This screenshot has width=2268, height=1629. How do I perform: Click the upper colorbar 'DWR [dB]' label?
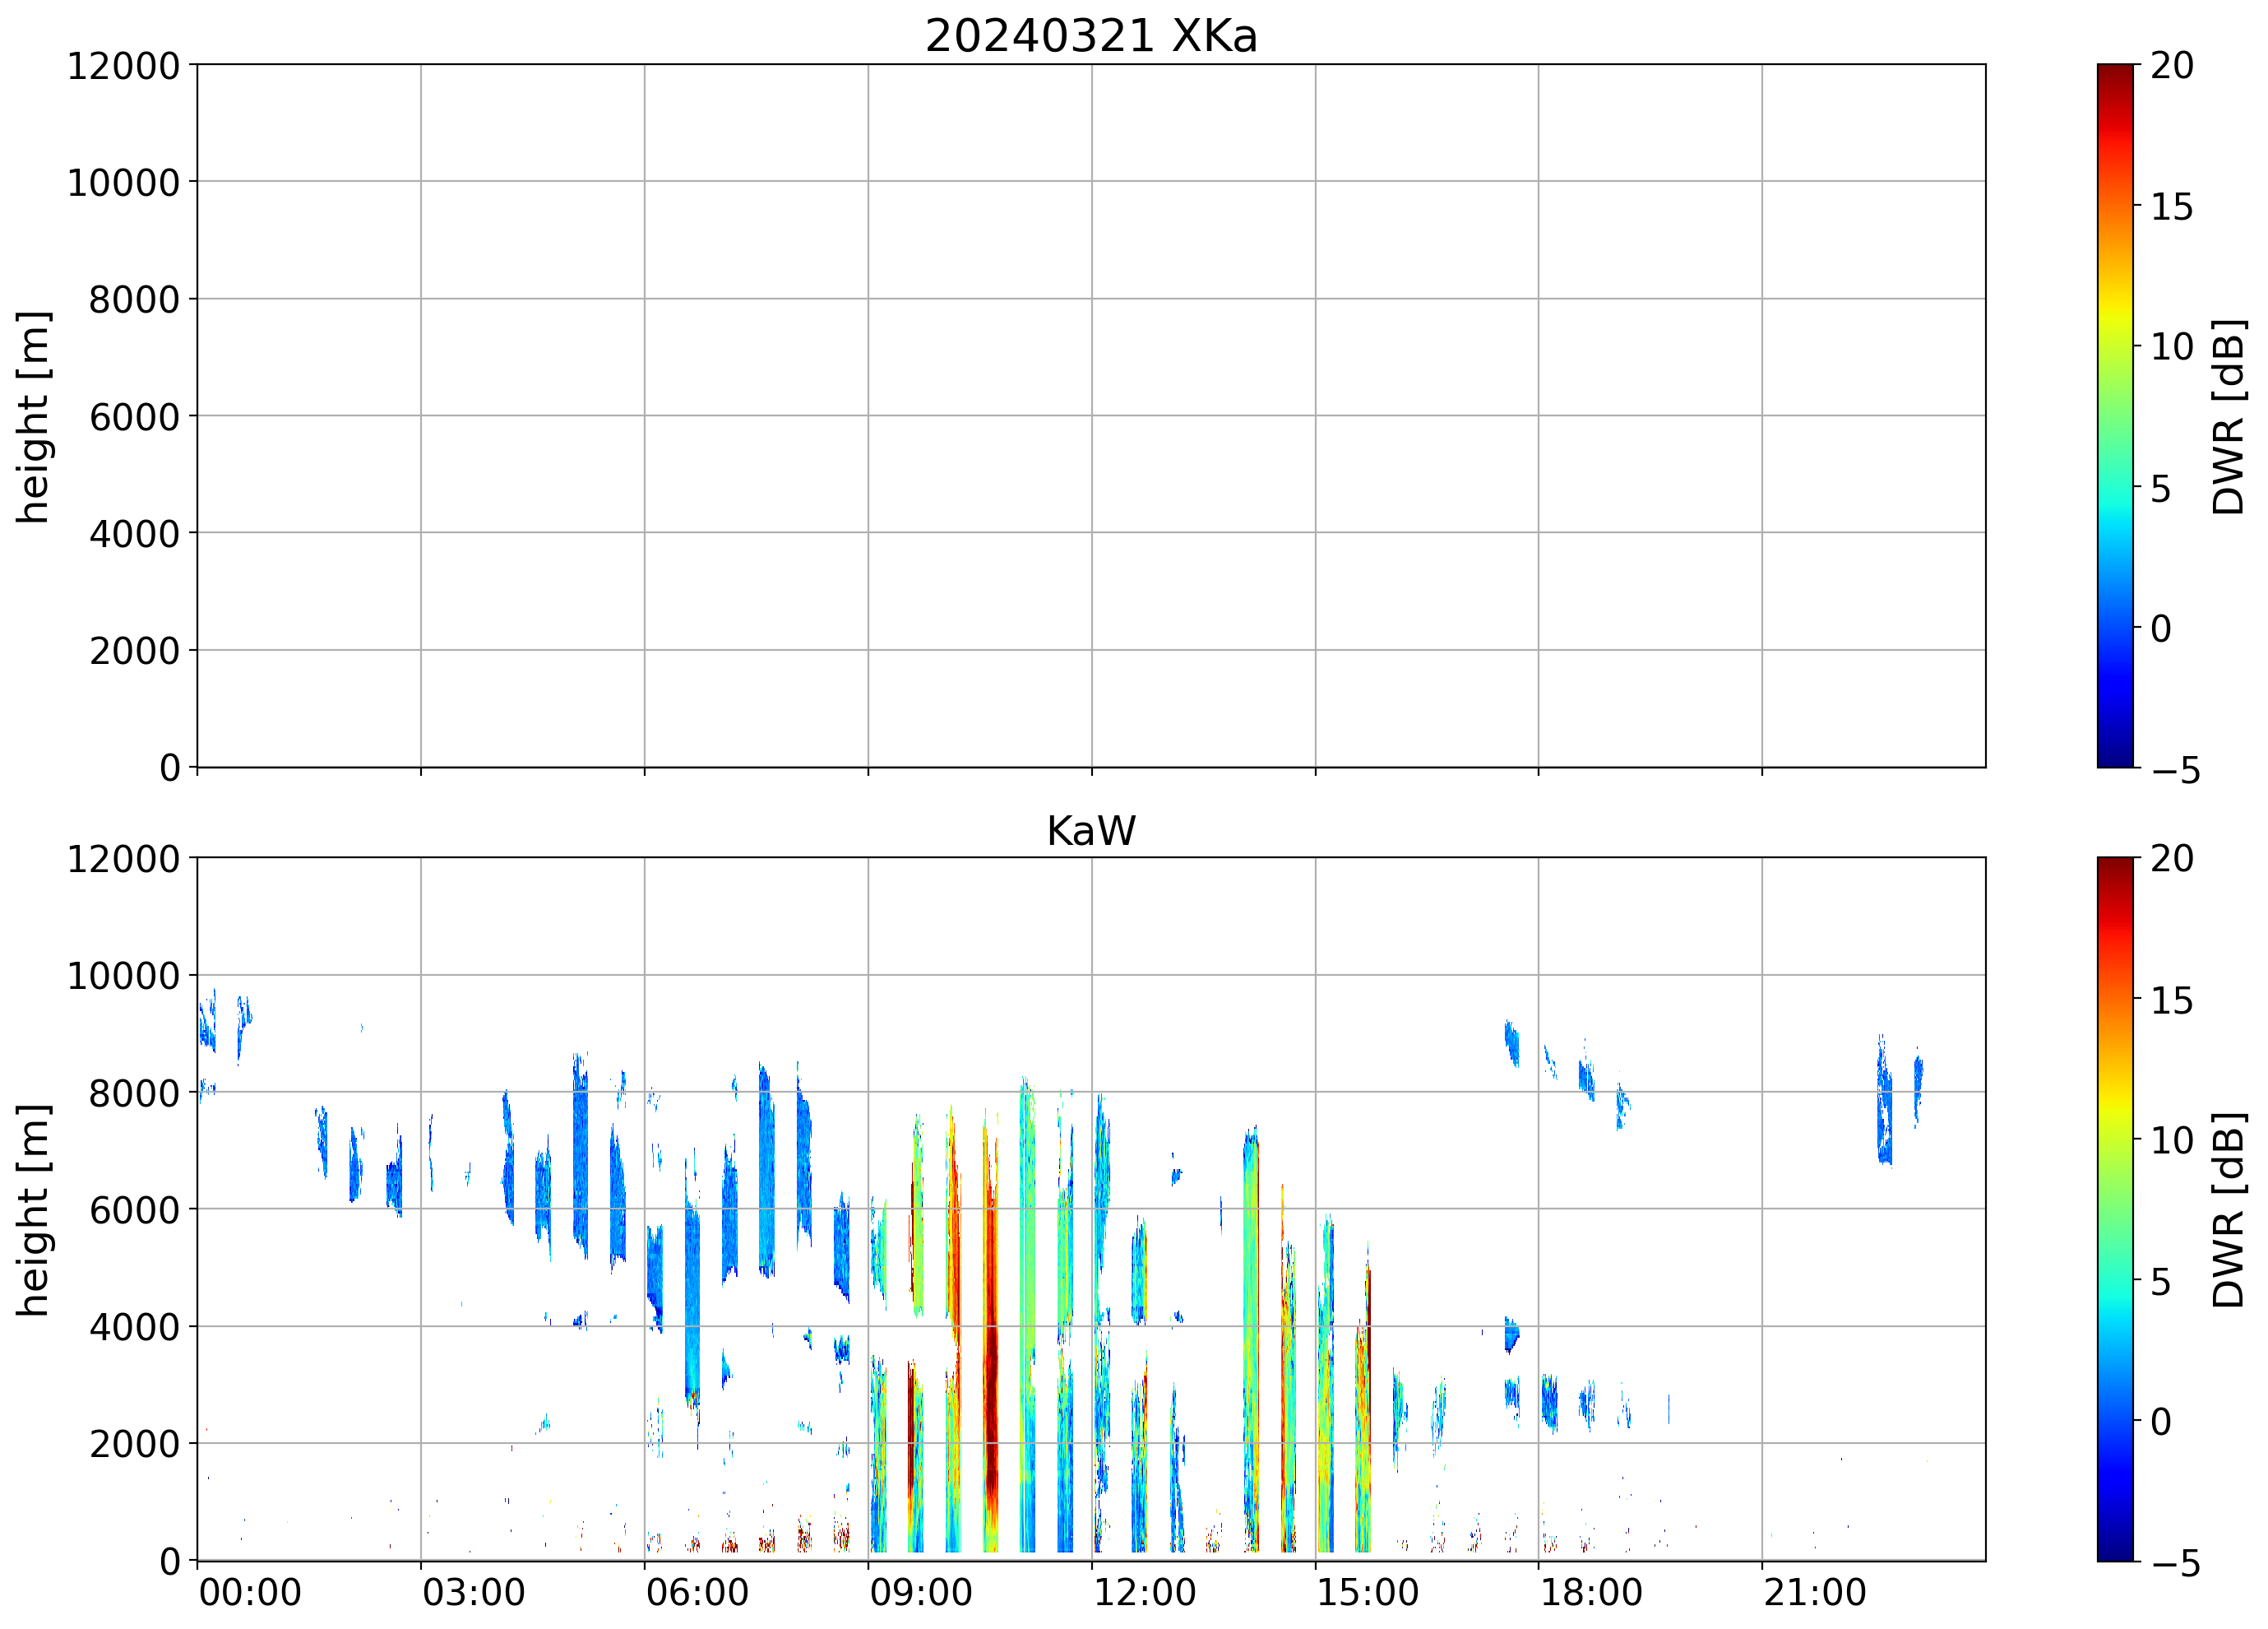pyautogui.click(x=2229, y=416)
